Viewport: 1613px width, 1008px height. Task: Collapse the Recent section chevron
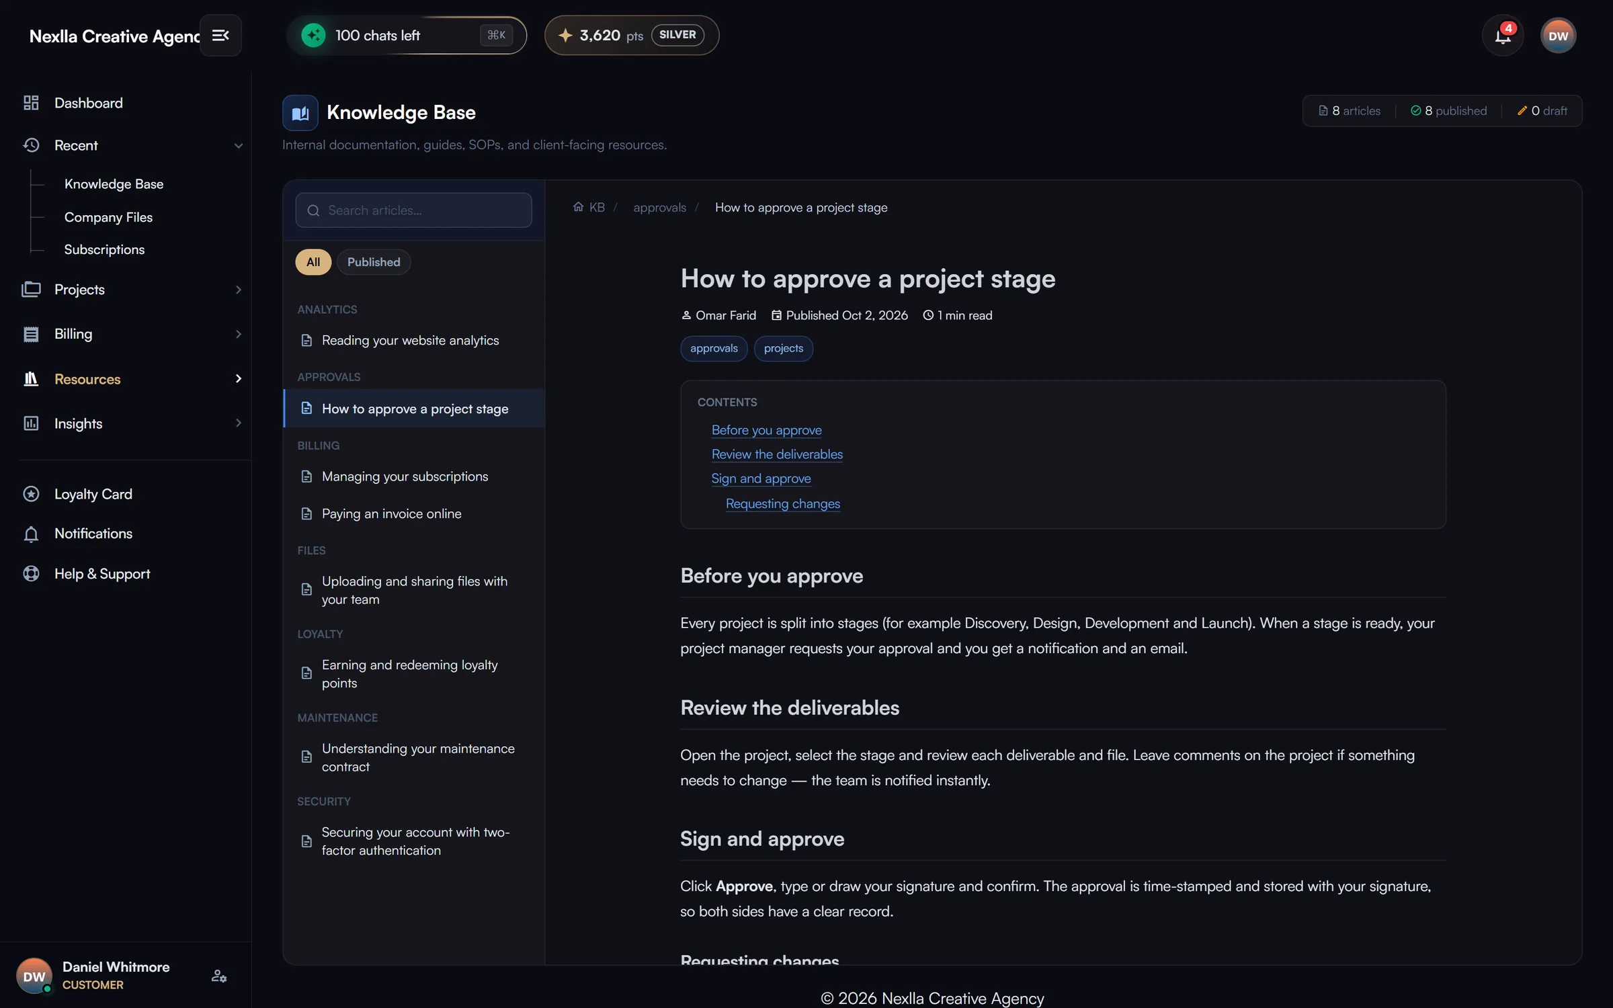[238, 146]
